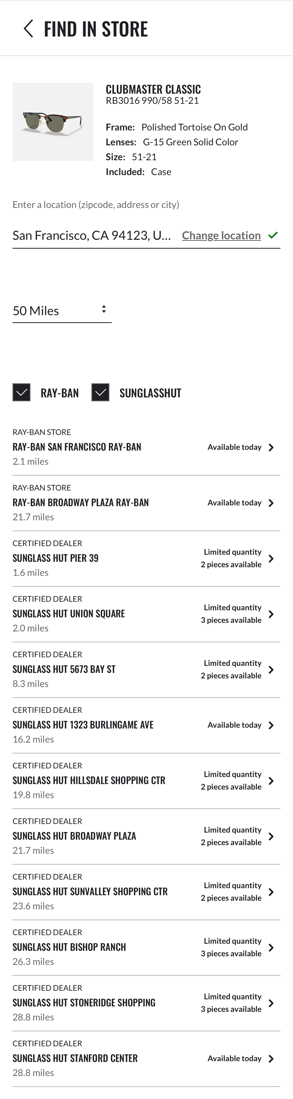Click the Clubmaster sunglasses product thumbnail

[x=53, y=121]
